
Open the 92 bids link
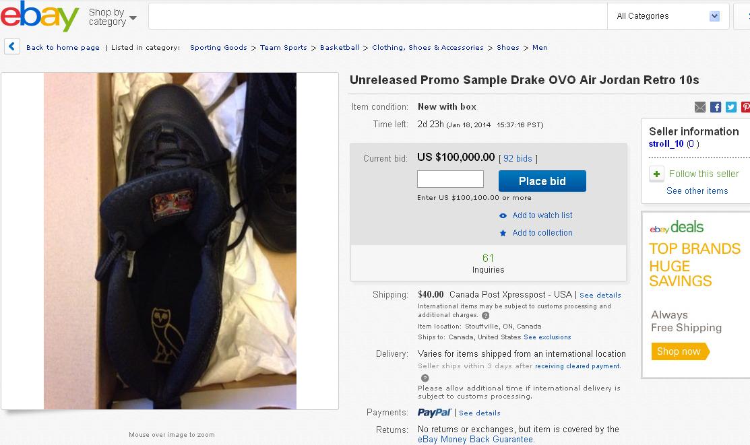pyautogui.click(x=518, y=159)
